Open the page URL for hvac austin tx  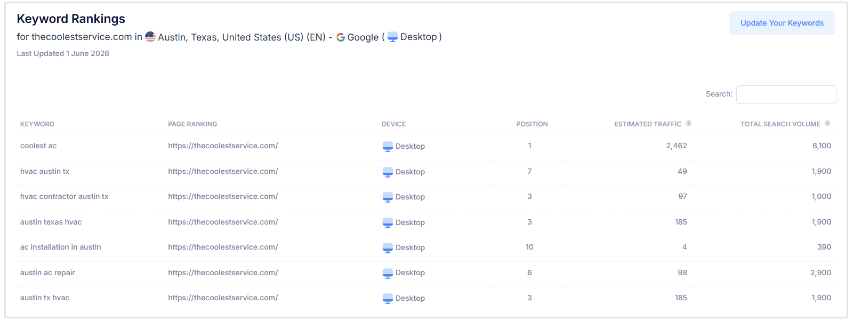click(x=223, y=171)
